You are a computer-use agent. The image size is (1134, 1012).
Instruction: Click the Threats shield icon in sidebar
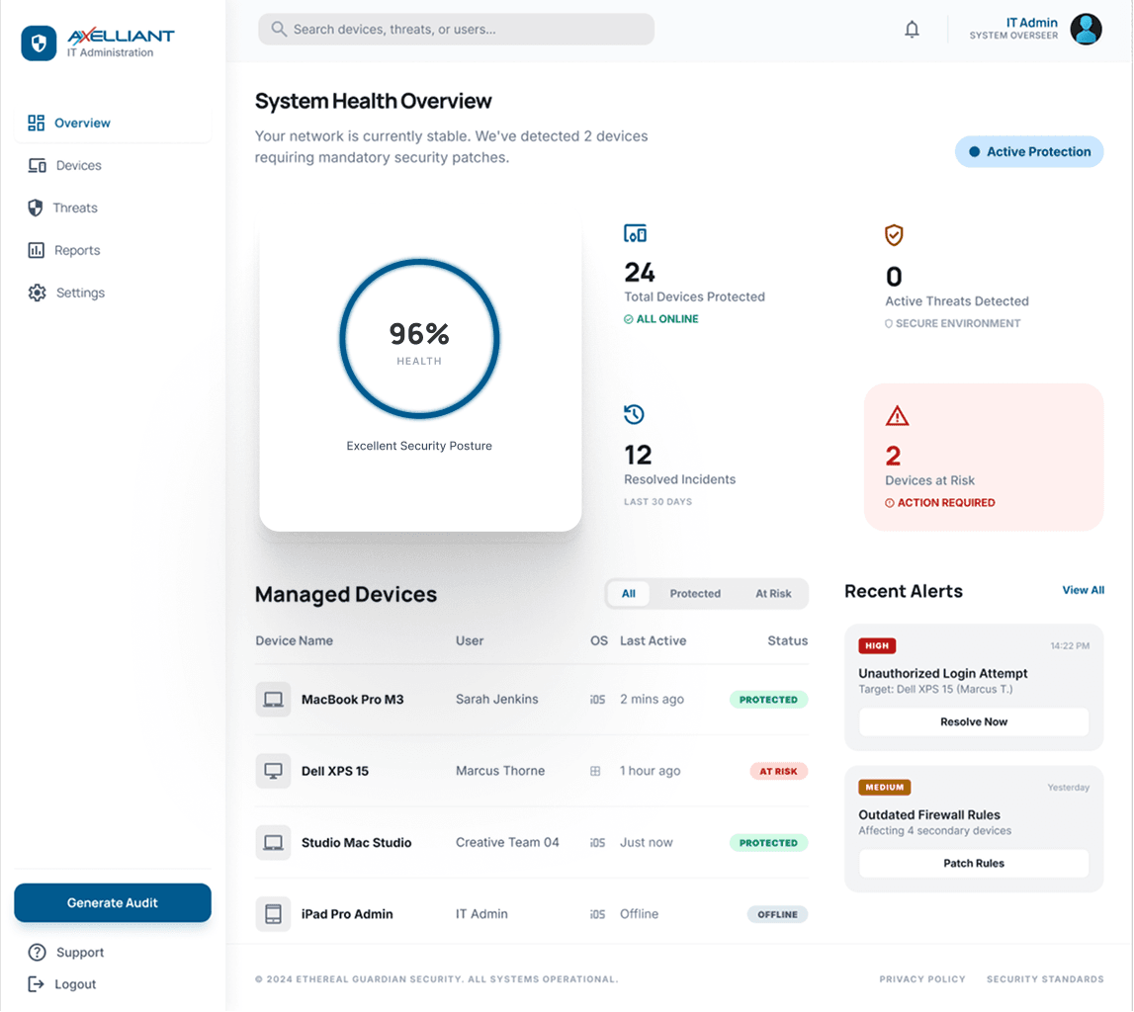click(x=36, y=209)
